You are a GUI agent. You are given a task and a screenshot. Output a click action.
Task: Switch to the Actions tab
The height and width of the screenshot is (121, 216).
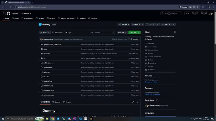(40, 18)
